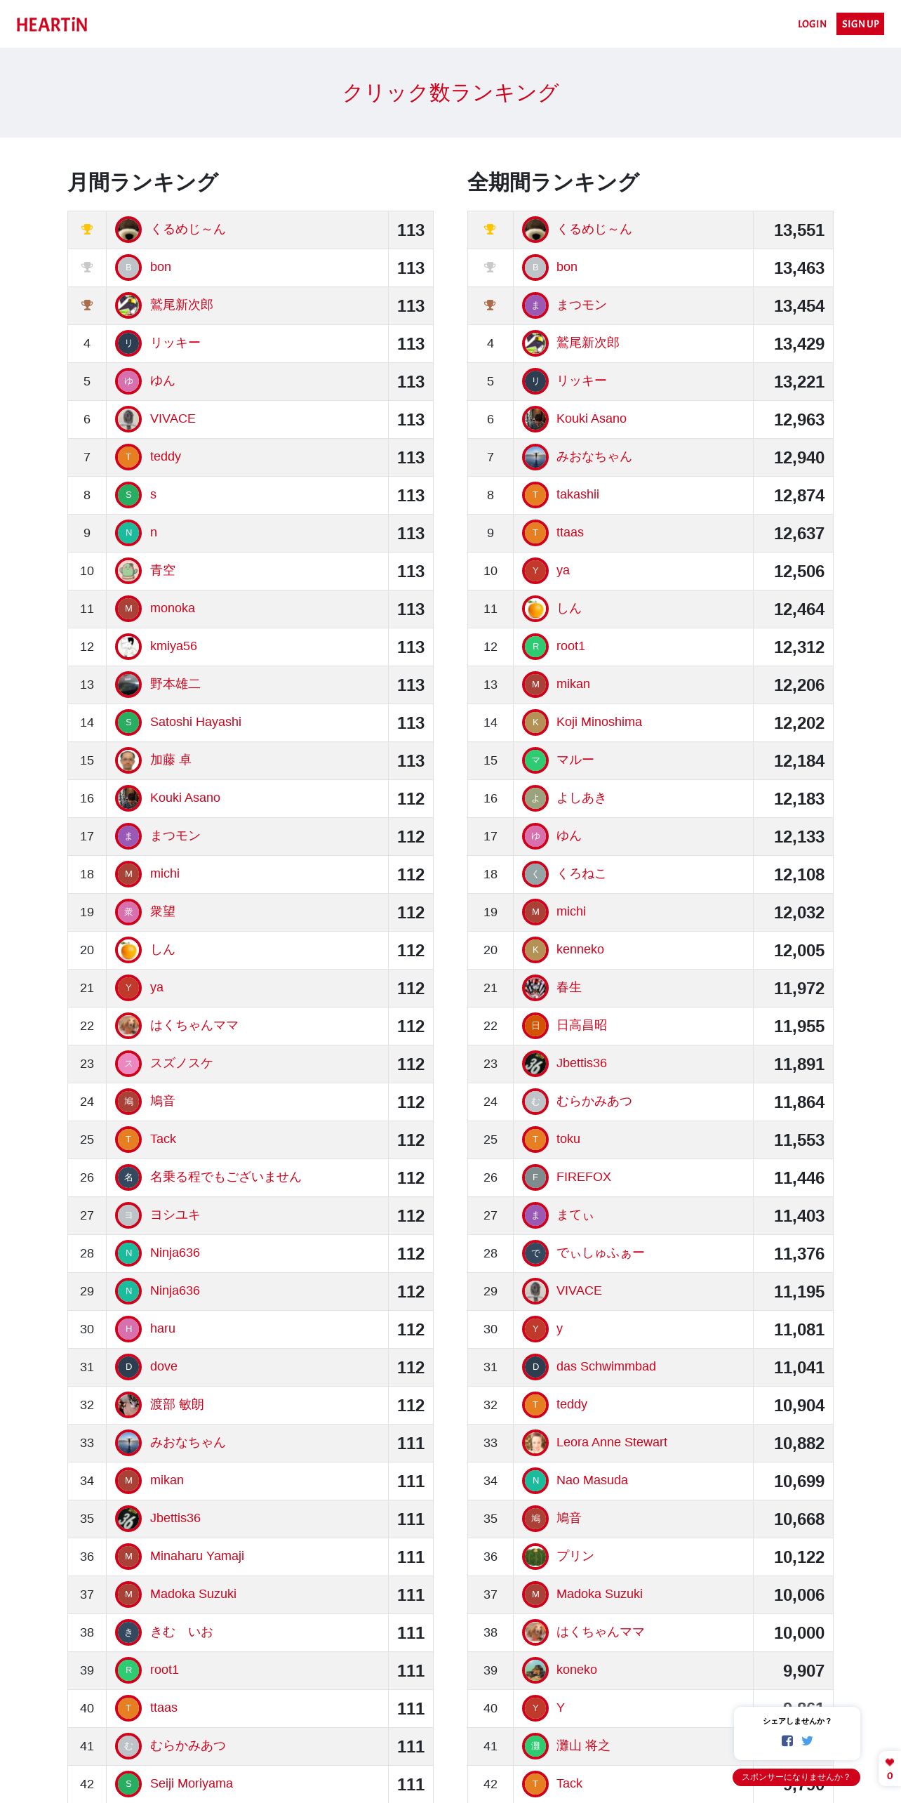
Task: Share on Facebook via popup icon
Action: click(x=787, y=1741)
